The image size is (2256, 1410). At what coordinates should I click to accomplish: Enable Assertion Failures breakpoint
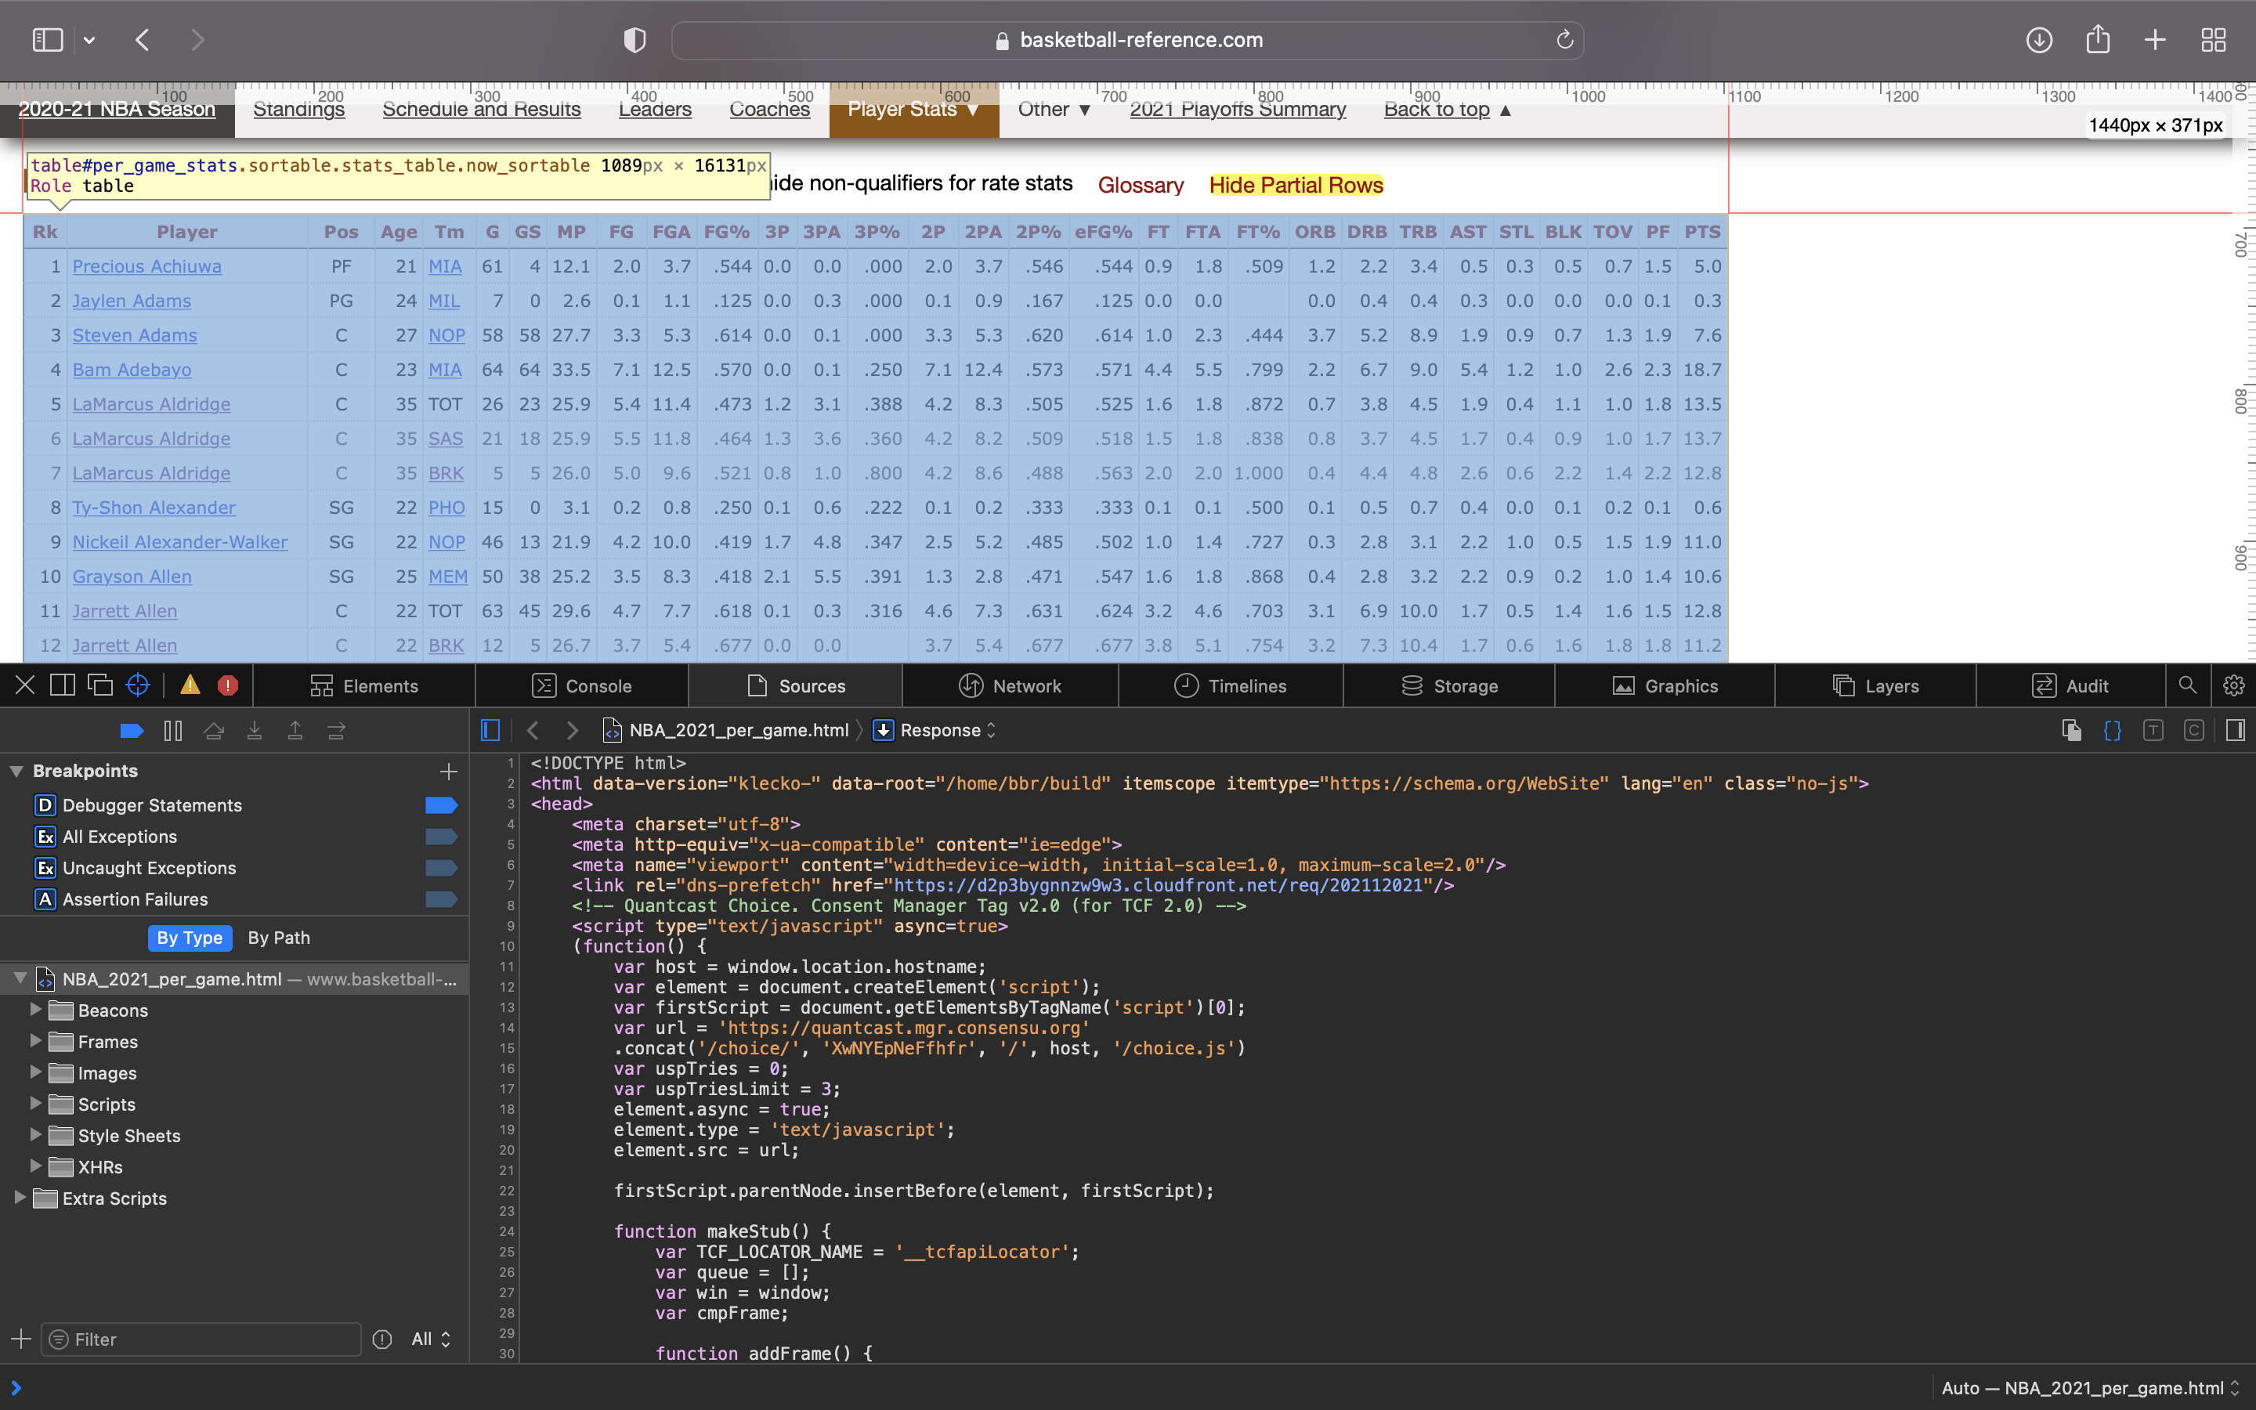tap(441, 899)
